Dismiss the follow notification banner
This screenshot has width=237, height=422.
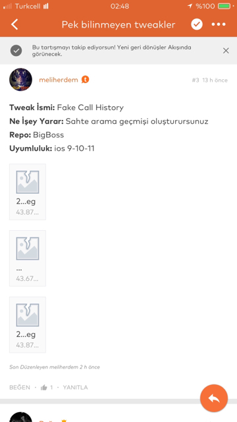coord(226,51)
